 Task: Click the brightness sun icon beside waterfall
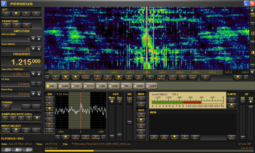[x=252, y=33]
